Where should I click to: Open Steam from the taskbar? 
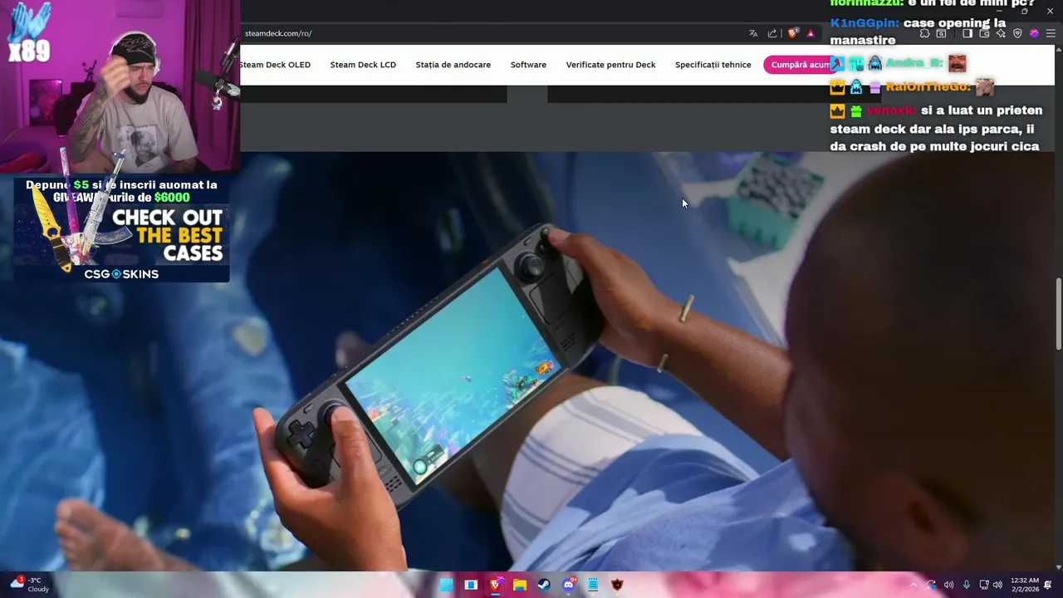tap(544, 585)
